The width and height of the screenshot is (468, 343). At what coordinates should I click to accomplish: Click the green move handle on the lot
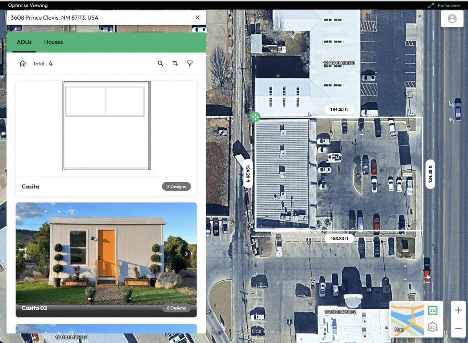point(255,117)
